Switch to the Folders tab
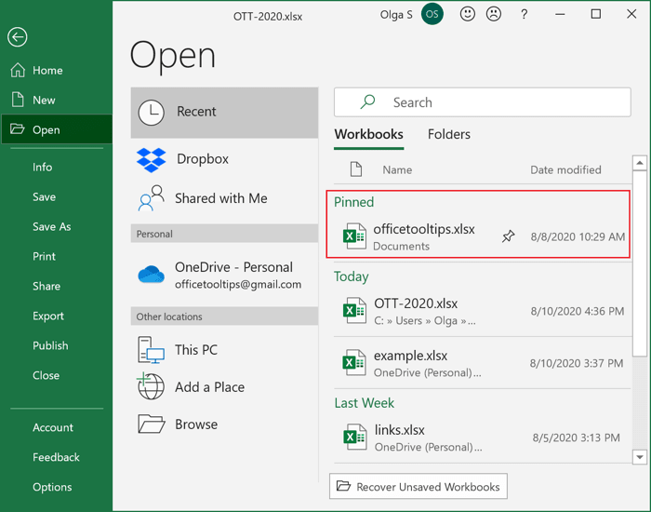The height and width of the screenshot is (512, 651). [x=449, y=135]
